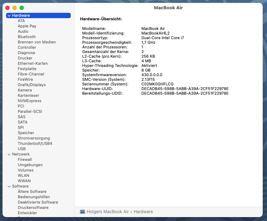Viewport: 267px width, 221px height.
Task: Click the laptop icon in path bar
Action: [82, 212]
